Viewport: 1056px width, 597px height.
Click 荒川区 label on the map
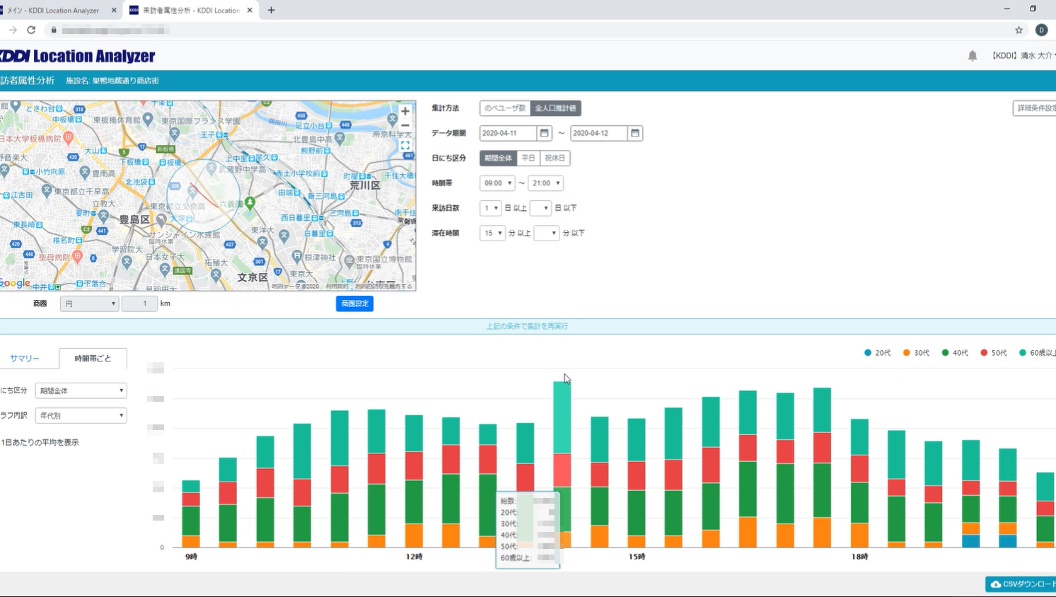coord(365,185)
